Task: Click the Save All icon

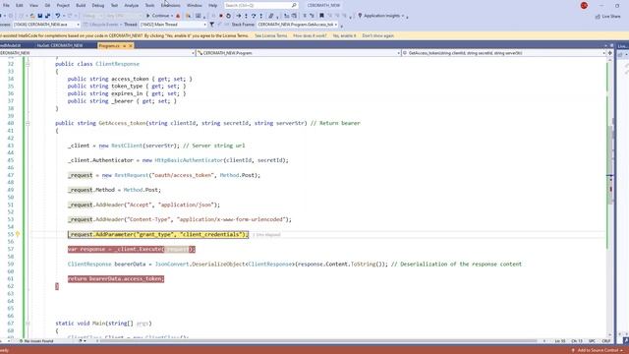Action: (47, 16)
